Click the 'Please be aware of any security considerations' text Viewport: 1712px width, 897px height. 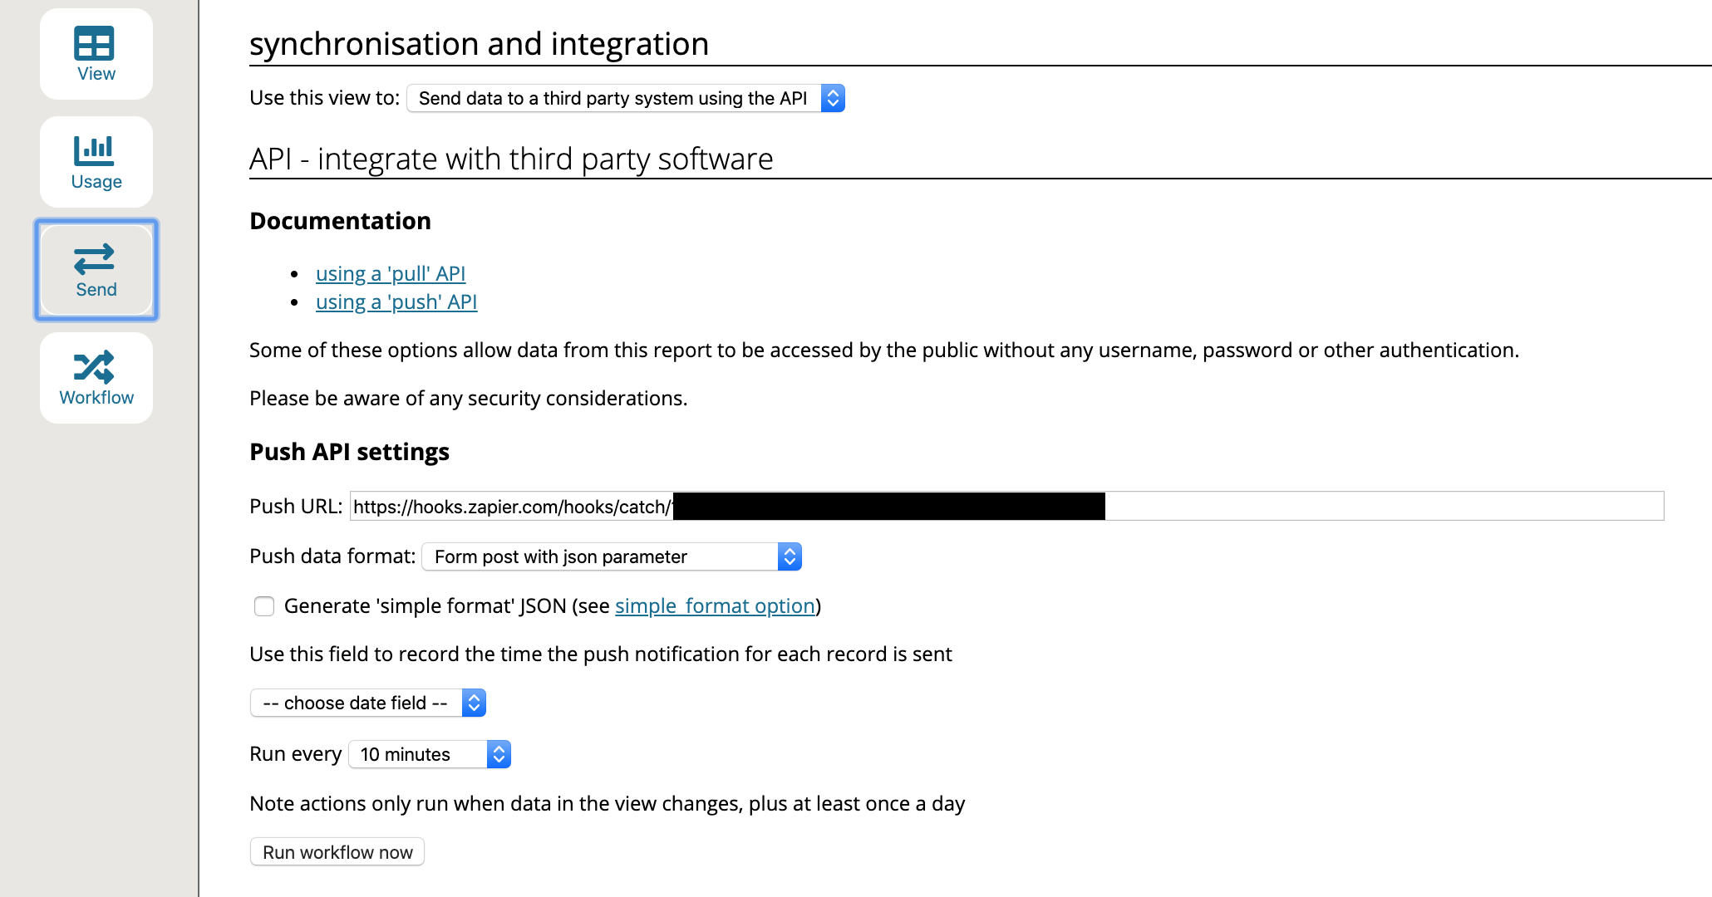pyautogui.click(x=469, y=398)
